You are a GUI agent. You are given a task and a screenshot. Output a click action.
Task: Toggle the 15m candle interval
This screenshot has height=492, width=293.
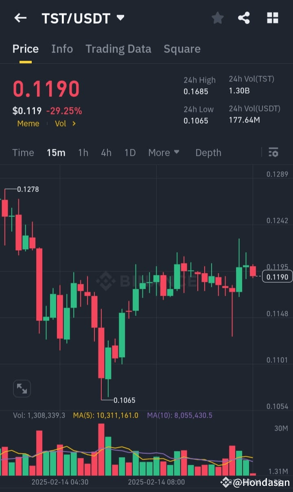click(56, 152)
